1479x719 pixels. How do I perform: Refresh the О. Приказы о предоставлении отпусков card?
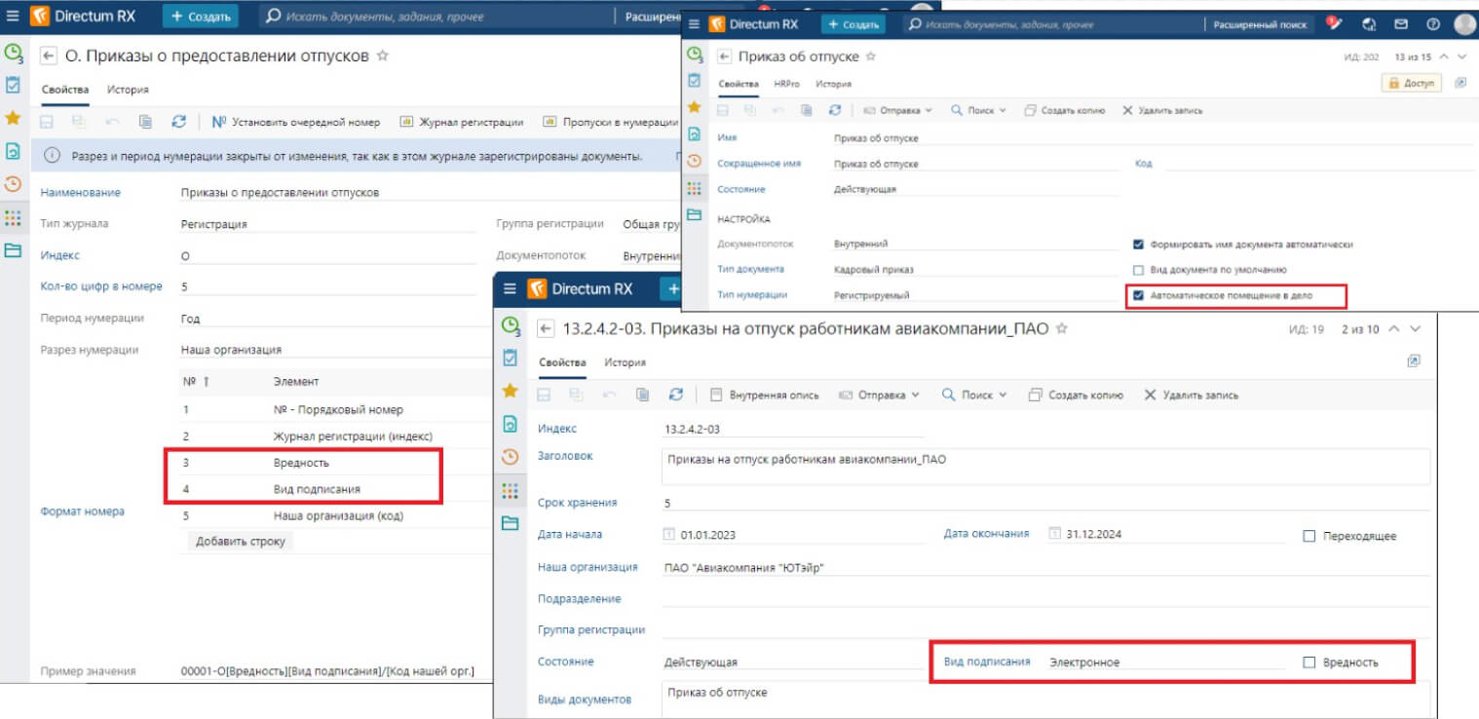[178, 122]
